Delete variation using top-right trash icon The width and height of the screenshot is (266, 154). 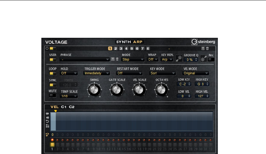click(207, 48)
